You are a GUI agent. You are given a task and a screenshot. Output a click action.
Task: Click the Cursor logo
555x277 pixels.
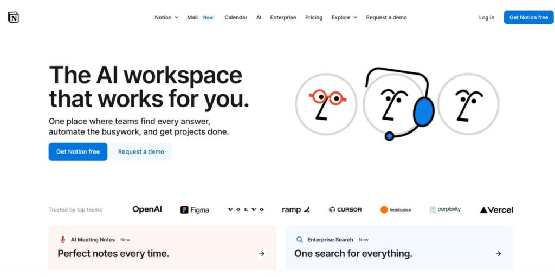pyautogui.click(x=345, y=209)
